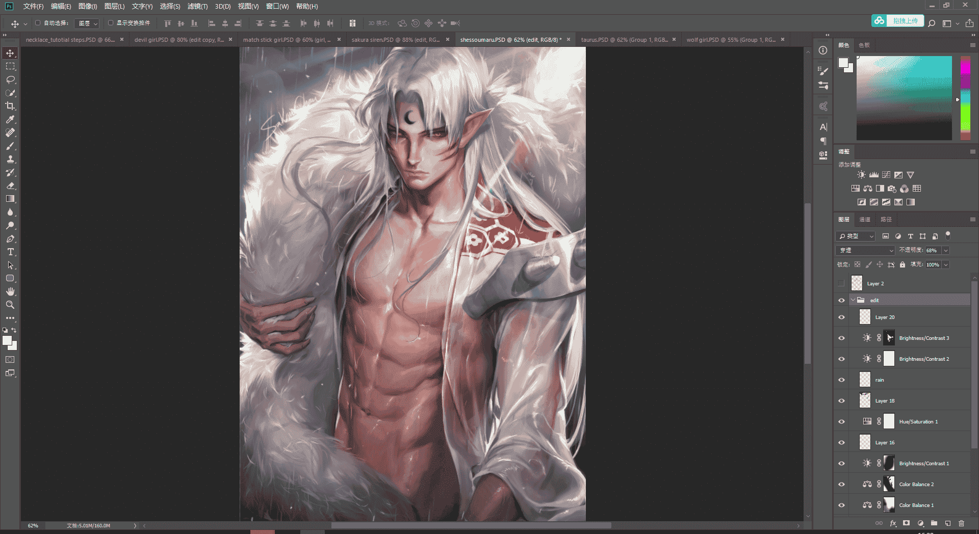Image resolution: width=979 pixels, height=534 pixels.
Task: Click the foreground color swatch in toolbar
Action: coord(7,341)
